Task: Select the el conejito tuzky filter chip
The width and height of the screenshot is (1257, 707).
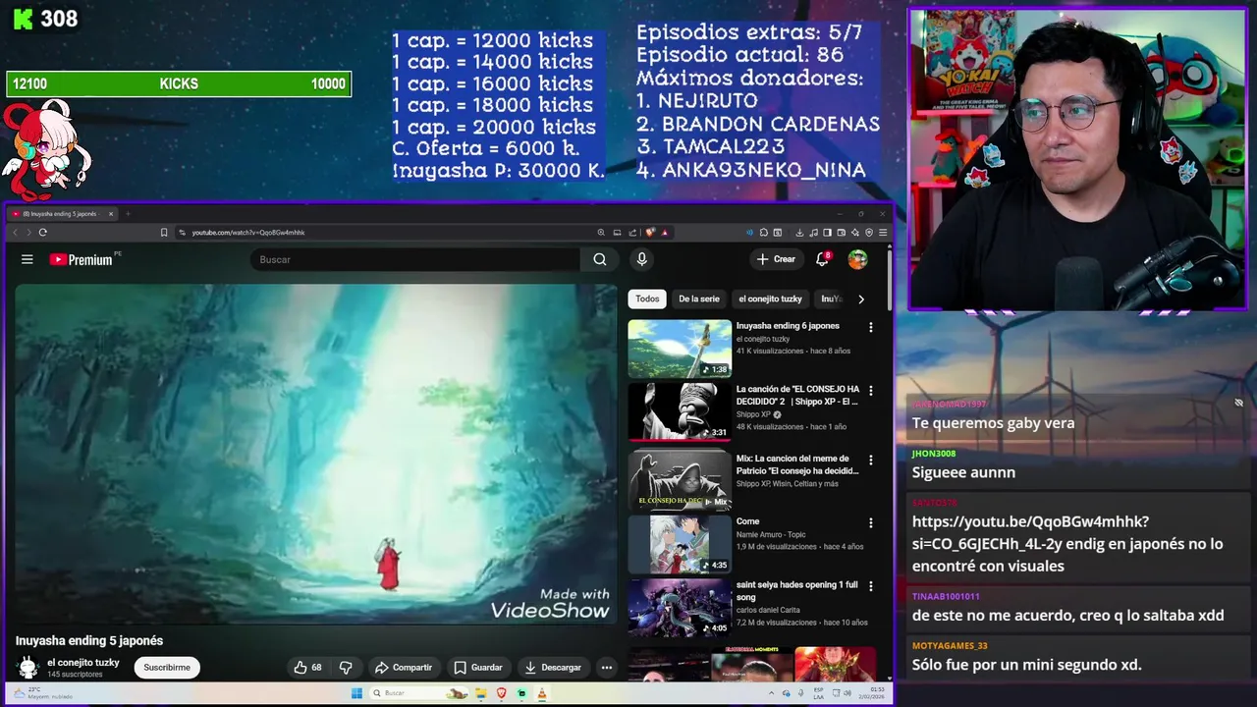Action: coord(770,299)
